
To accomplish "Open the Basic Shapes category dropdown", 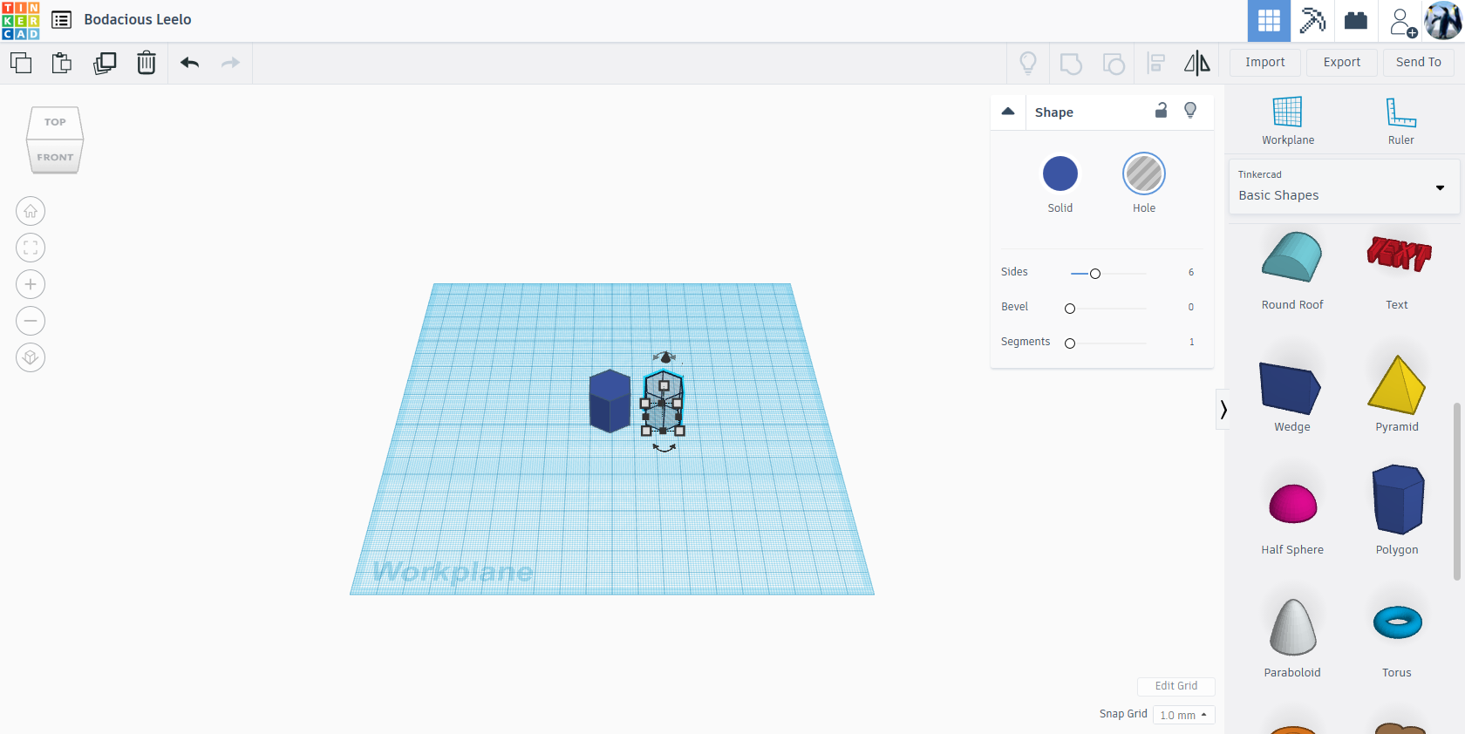I will coord(1344,187).
